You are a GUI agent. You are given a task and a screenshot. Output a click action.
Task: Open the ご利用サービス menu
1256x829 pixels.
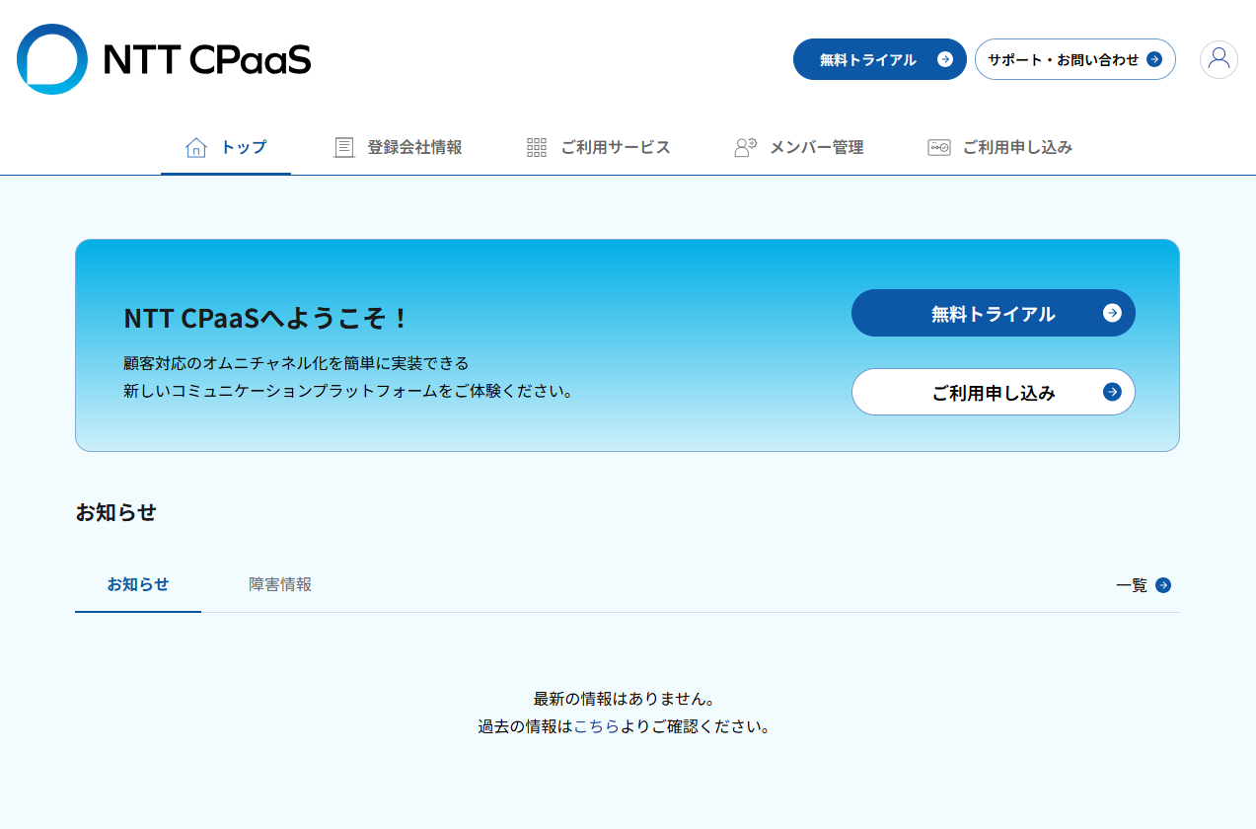coord(599,147)
